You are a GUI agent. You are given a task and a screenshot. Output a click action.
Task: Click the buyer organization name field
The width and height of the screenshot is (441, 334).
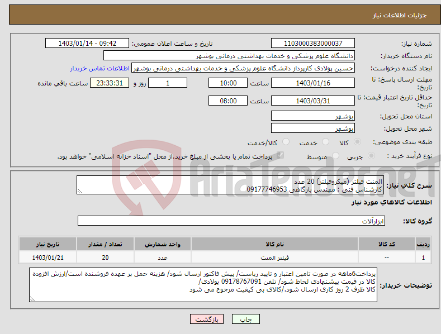tap(229, 56)
